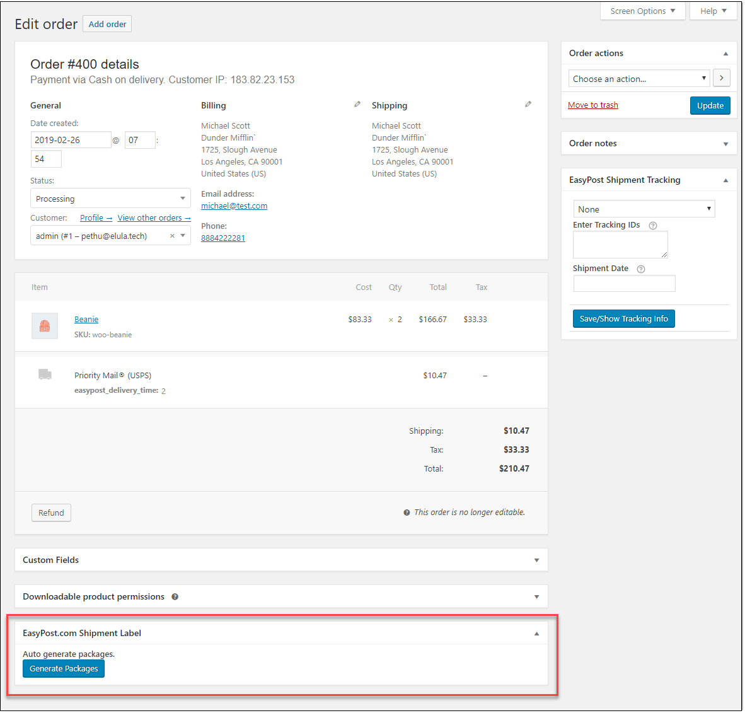
Task: Open the Beanie product link
Action: pos(86,320)
